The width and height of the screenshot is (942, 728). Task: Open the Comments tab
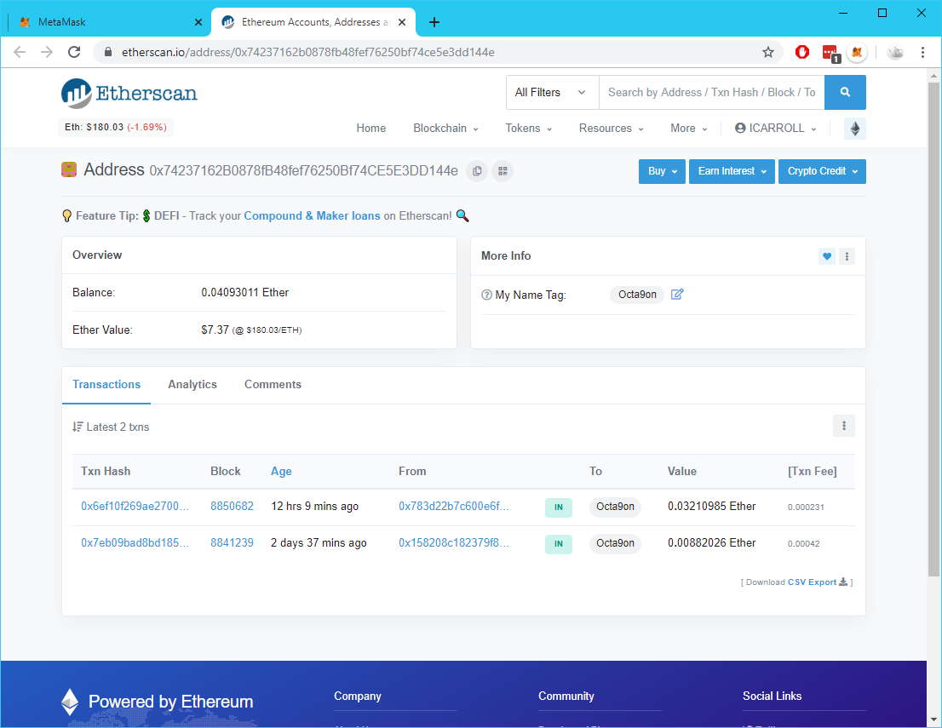pos(273,384)
